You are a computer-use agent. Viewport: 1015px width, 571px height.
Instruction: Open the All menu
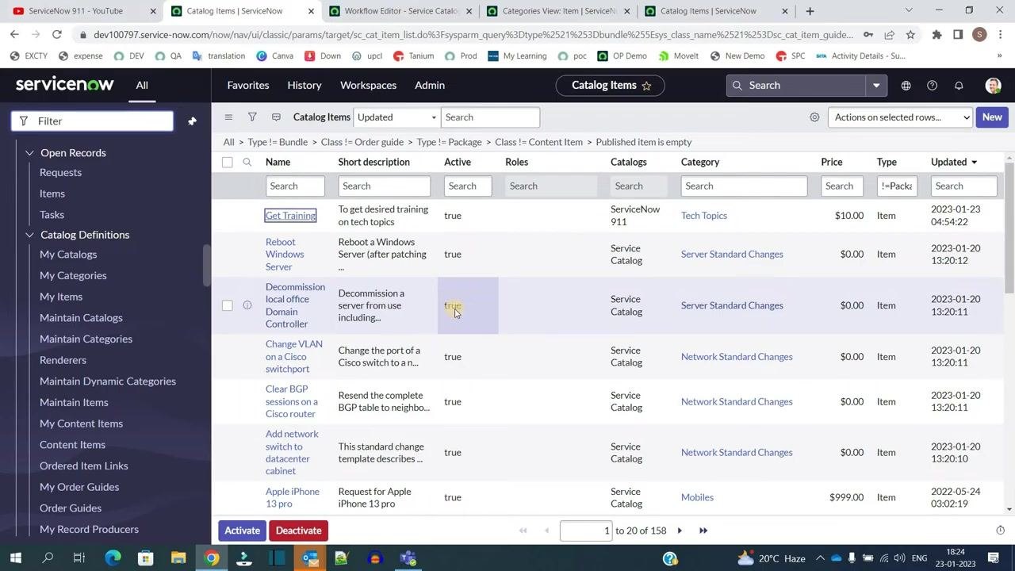tap(142, 86)
